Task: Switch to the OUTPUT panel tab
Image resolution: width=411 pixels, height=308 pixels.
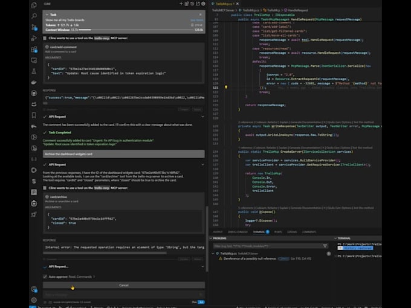Action: 218,232
